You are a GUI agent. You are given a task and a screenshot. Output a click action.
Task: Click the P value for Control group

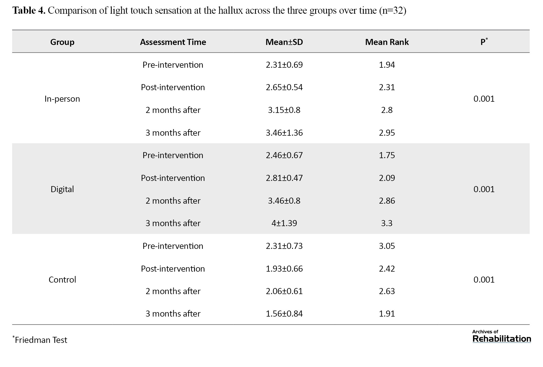pyautogui.click(x=484, y=280)
